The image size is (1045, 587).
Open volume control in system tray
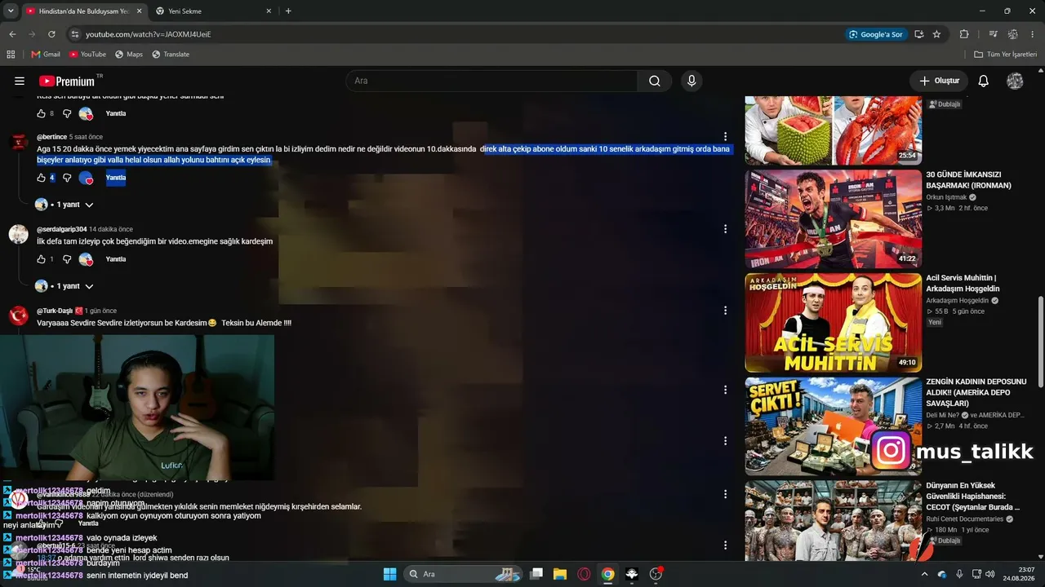(x=989, y=574)
